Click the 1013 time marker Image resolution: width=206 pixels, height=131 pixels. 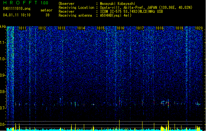62,28
